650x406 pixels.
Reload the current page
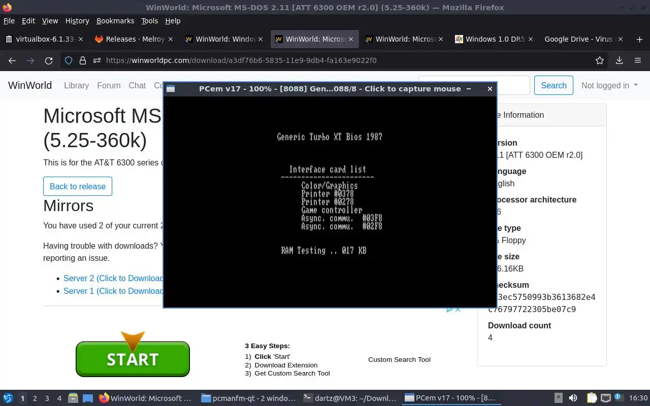pyautogui.click(x=49, y=60)
